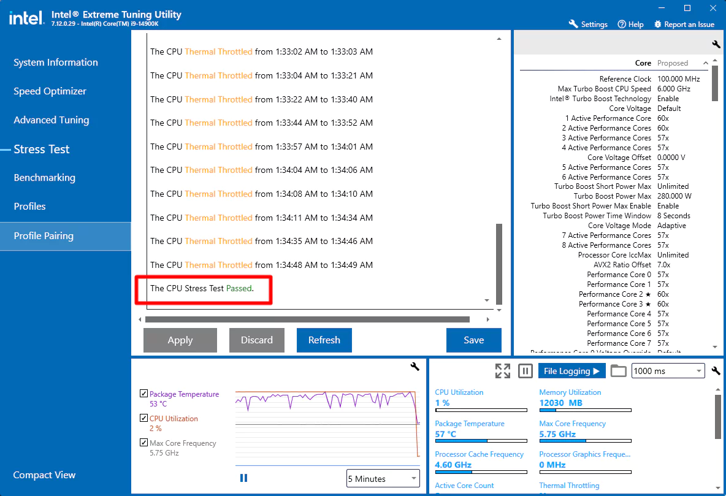This screenshot has height=496, width=726.
Task: Click the Processor Cache Frequency 4.60 GHz monitor
Action: coord(481,463)
